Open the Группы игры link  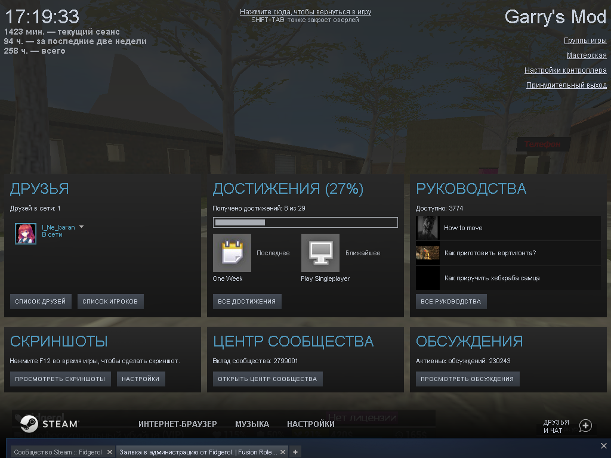point(585,41)
